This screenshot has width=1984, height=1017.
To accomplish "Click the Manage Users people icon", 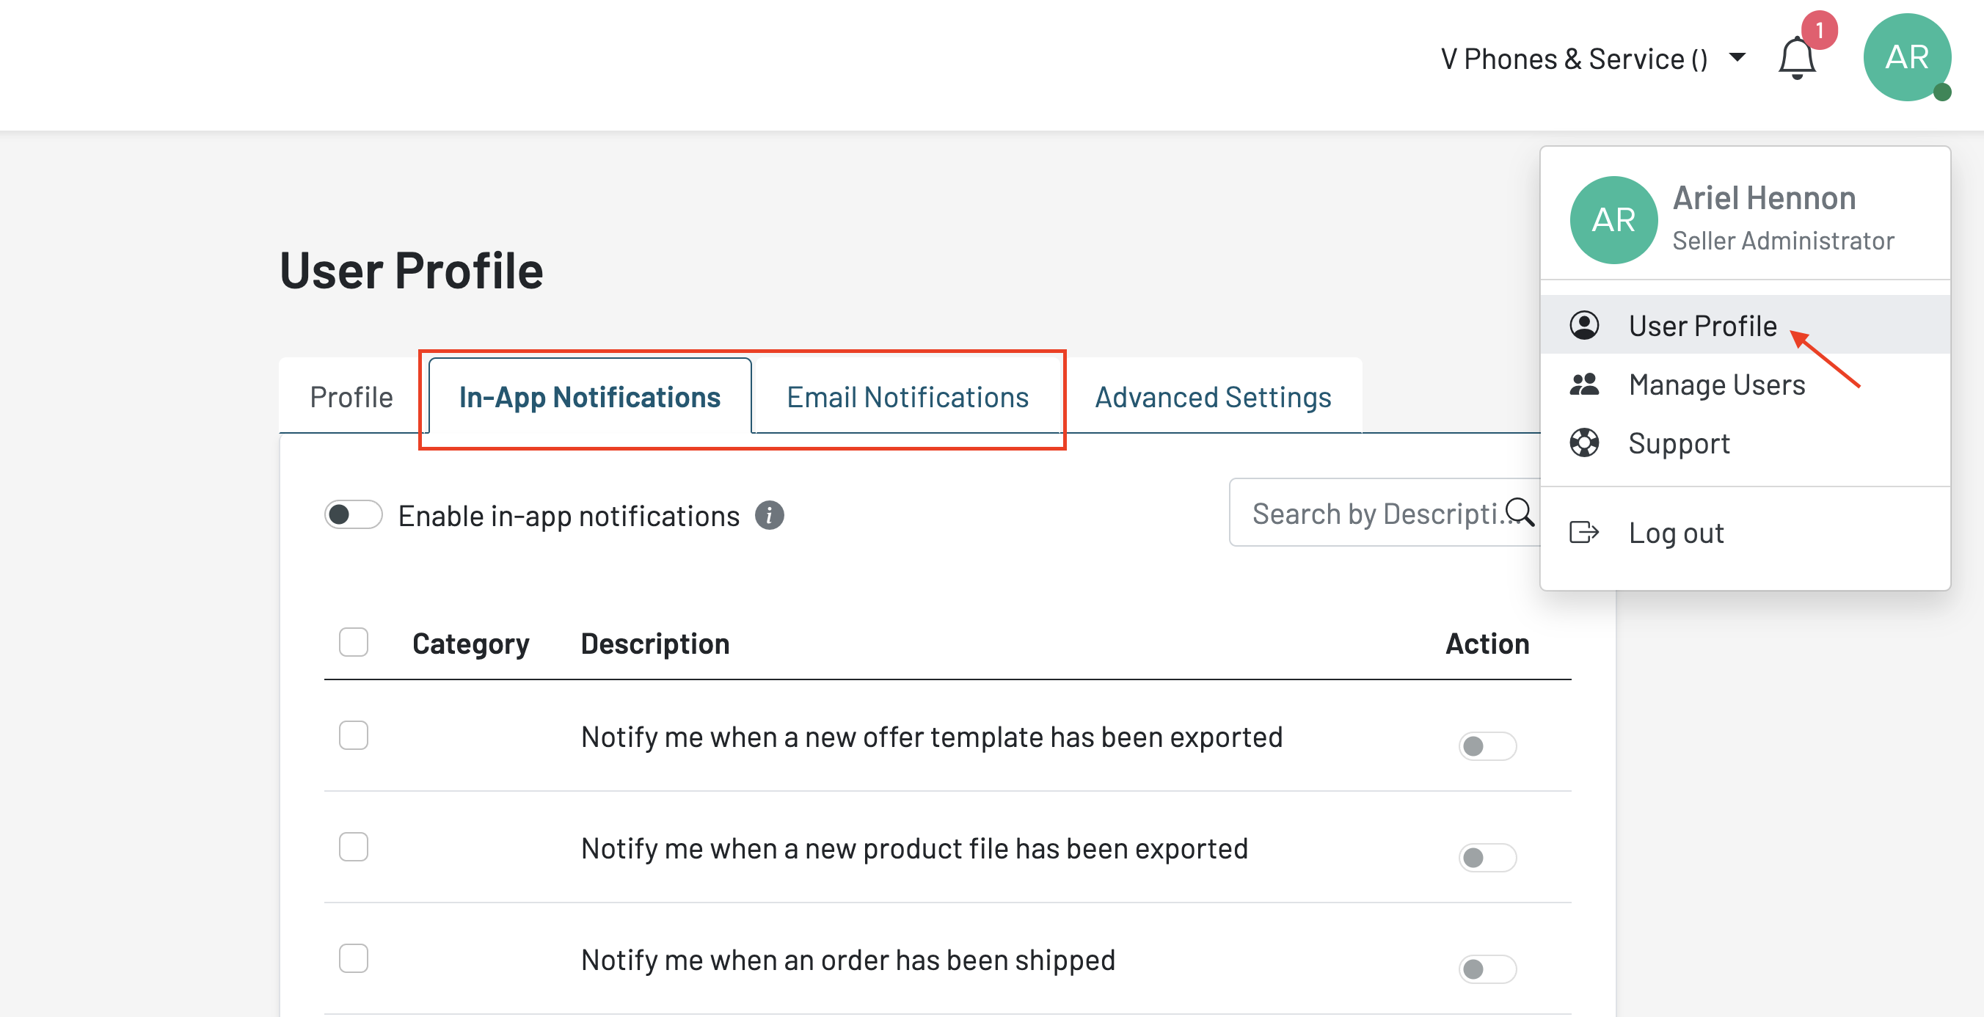I will [1584, 384].
